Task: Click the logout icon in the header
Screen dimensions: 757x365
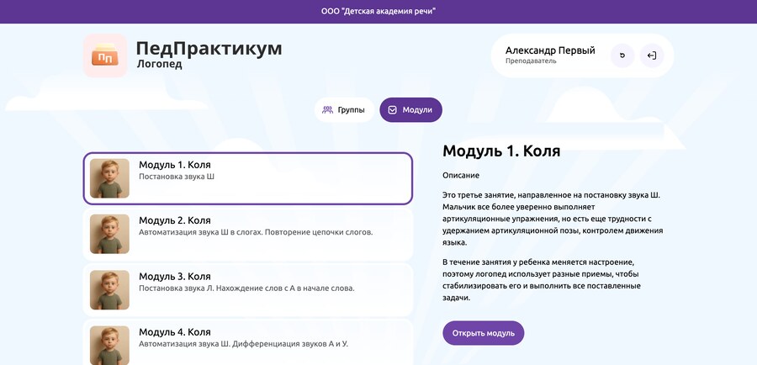Action: 652,56
